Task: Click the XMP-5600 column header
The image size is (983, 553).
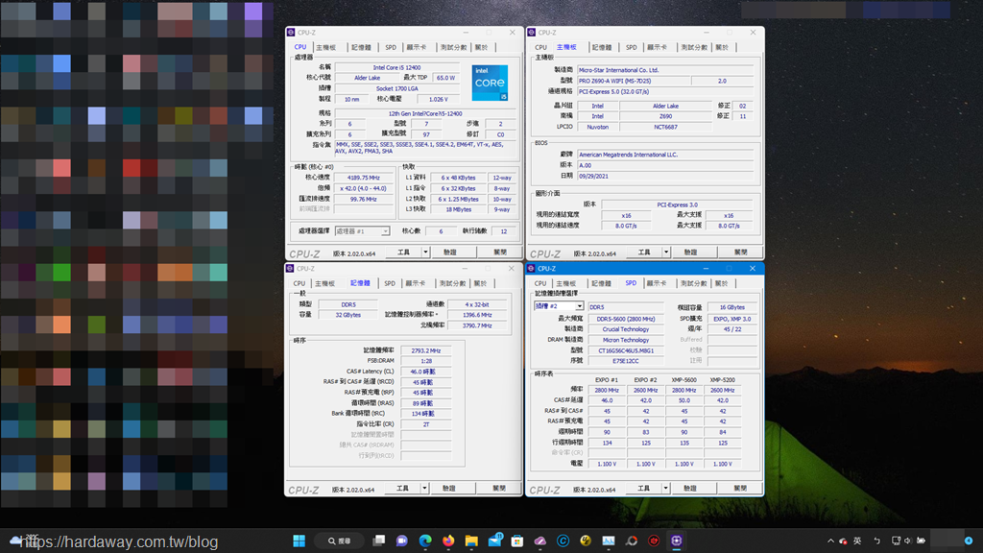Action: 683,380
